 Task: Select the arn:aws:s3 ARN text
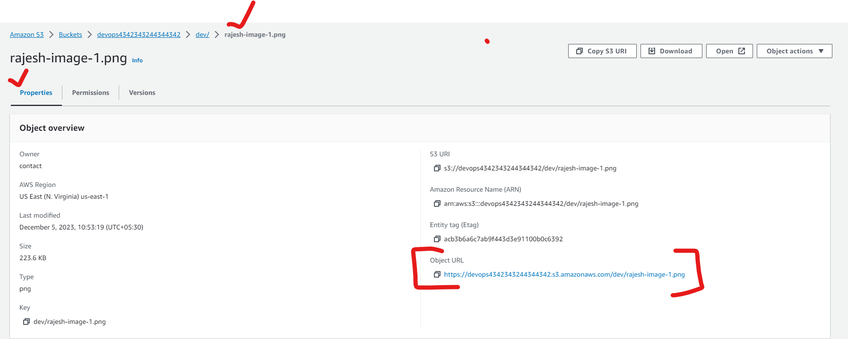pyautogui.click(x=541, y=203)
